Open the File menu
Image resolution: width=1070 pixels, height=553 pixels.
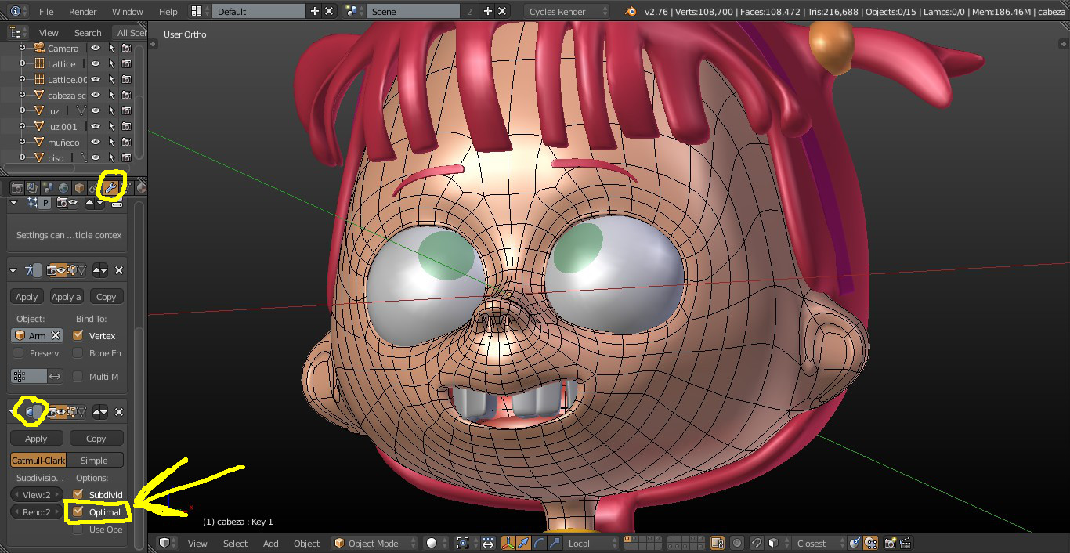(x=46, y=12)
